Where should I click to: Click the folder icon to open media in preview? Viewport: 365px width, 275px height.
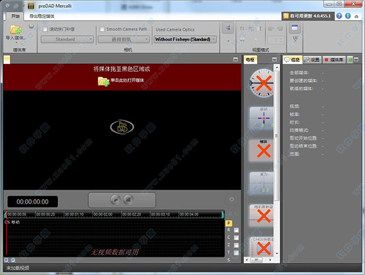[x=103, y=82]
